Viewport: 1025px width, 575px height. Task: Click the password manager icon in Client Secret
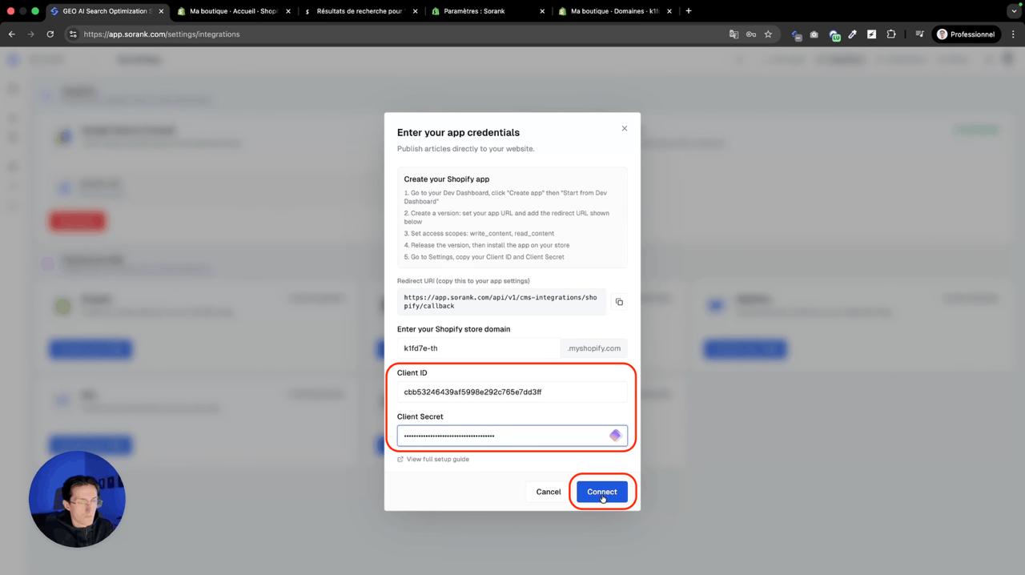click(615, 436)
